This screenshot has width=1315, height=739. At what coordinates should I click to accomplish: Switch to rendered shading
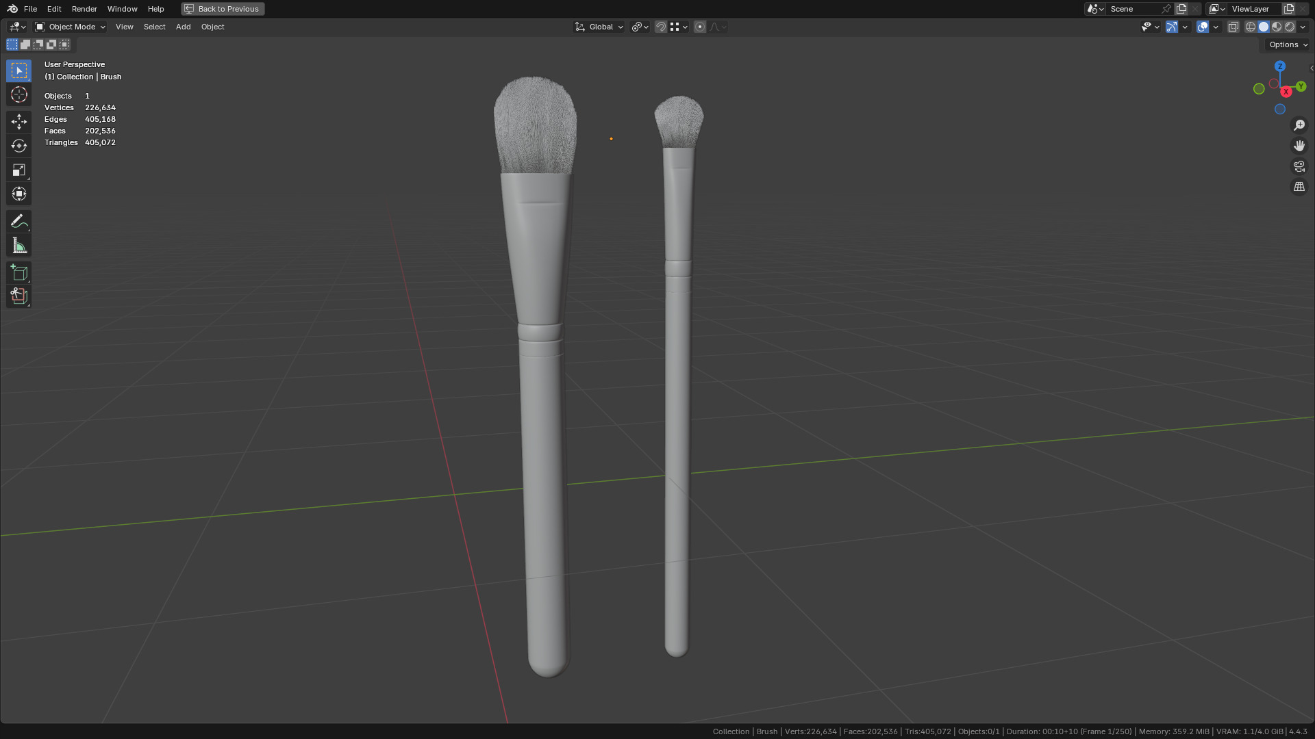(x=1290, y=27)
